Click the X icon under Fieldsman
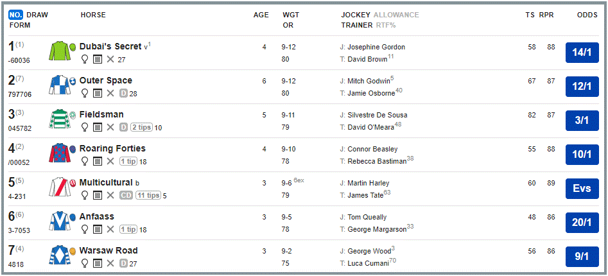This screenshot has height=276, width=608. (110, 127)
